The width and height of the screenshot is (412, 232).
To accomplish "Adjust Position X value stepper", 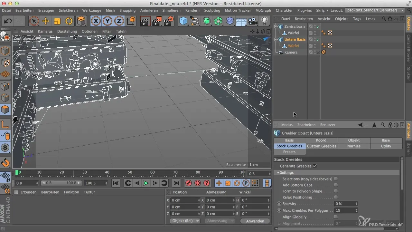I will [199, 200].
